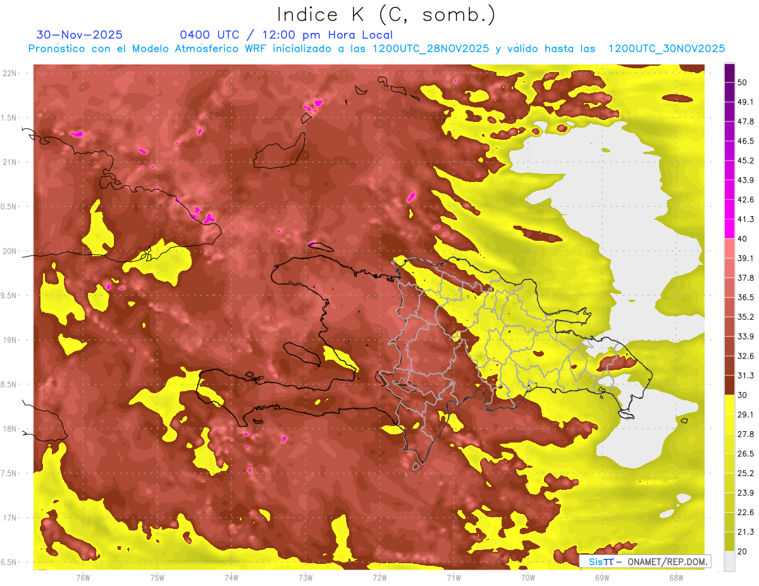The height and width of the screenshot is (586, 759).
Task: Click the "76W" longitude axis label
Action: 83,578
